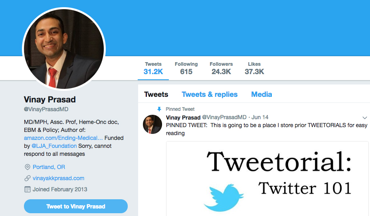Open the @LJA_Foundation mention link
This screenshot has height=216, width=370.
[x=54, y=146]
